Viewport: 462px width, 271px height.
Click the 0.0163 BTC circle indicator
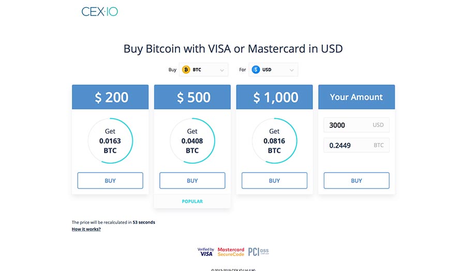pyautogui.click(x=110, y=141)
